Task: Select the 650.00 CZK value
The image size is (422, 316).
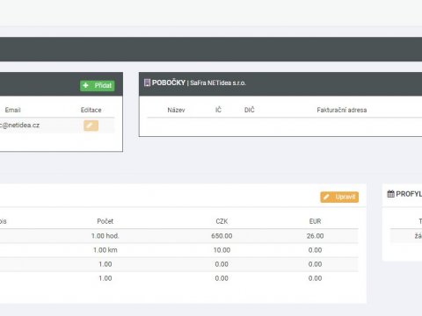Action: [222, 236]
